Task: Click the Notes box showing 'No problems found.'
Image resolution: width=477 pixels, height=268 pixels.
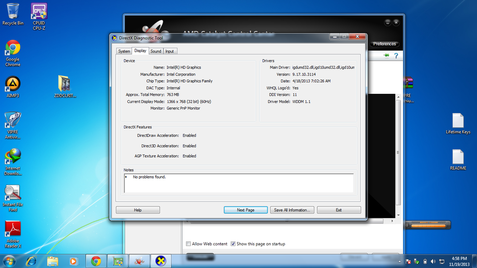Action: point(239,183)
